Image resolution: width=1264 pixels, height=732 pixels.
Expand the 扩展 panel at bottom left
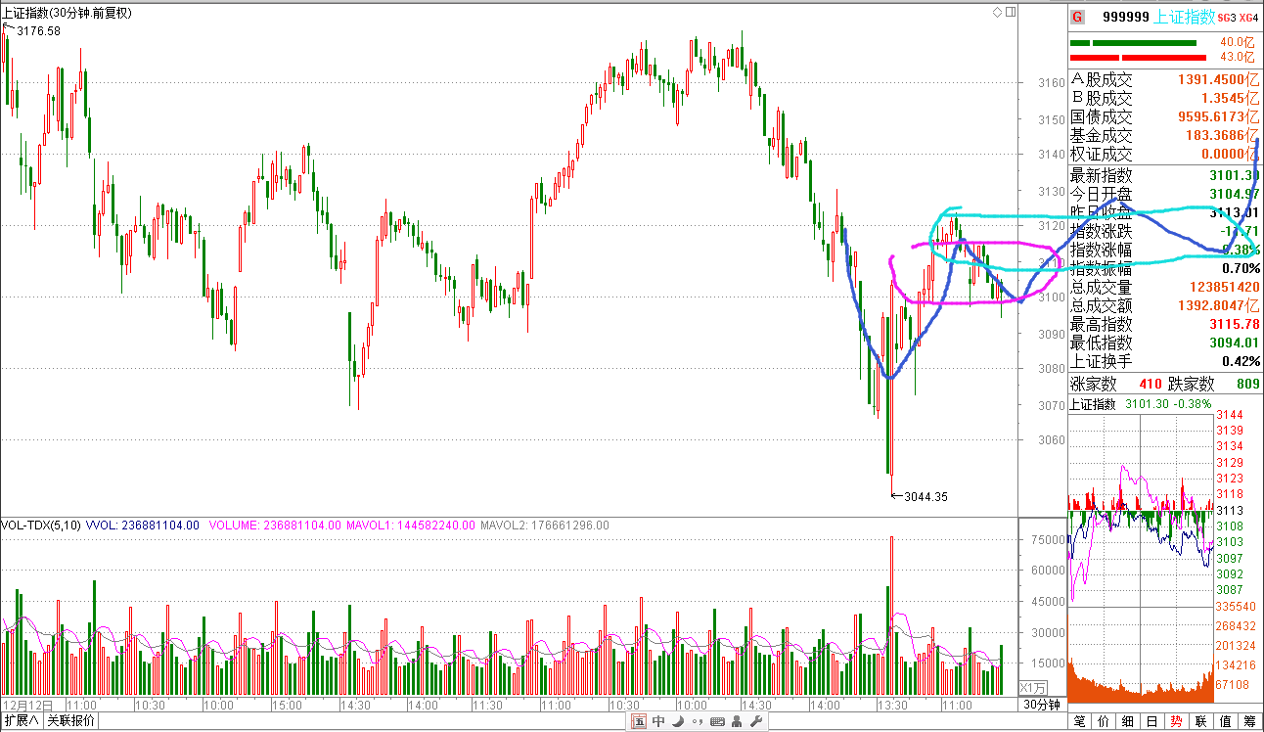pos(22,721)
